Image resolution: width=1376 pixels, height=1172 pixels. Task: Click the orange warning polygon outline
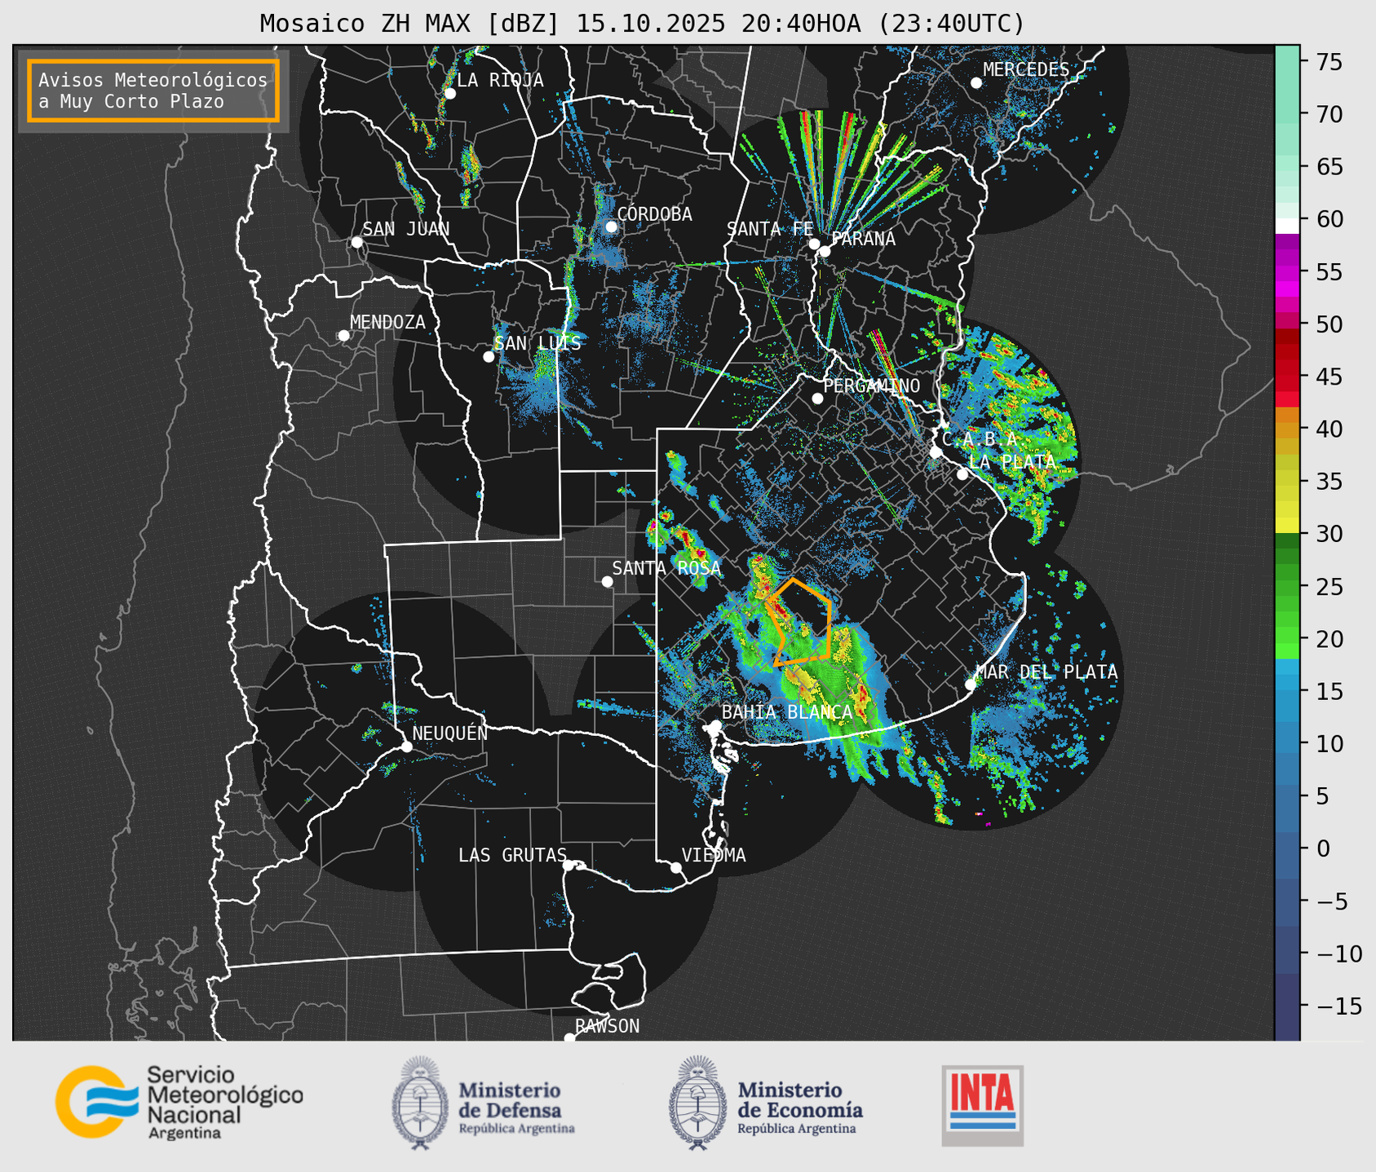(830, 628)
